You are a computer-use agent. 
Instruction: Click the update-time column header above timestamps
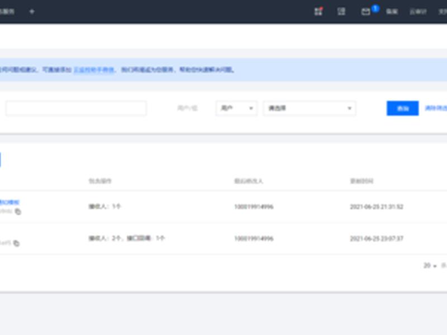pos(362,181)
